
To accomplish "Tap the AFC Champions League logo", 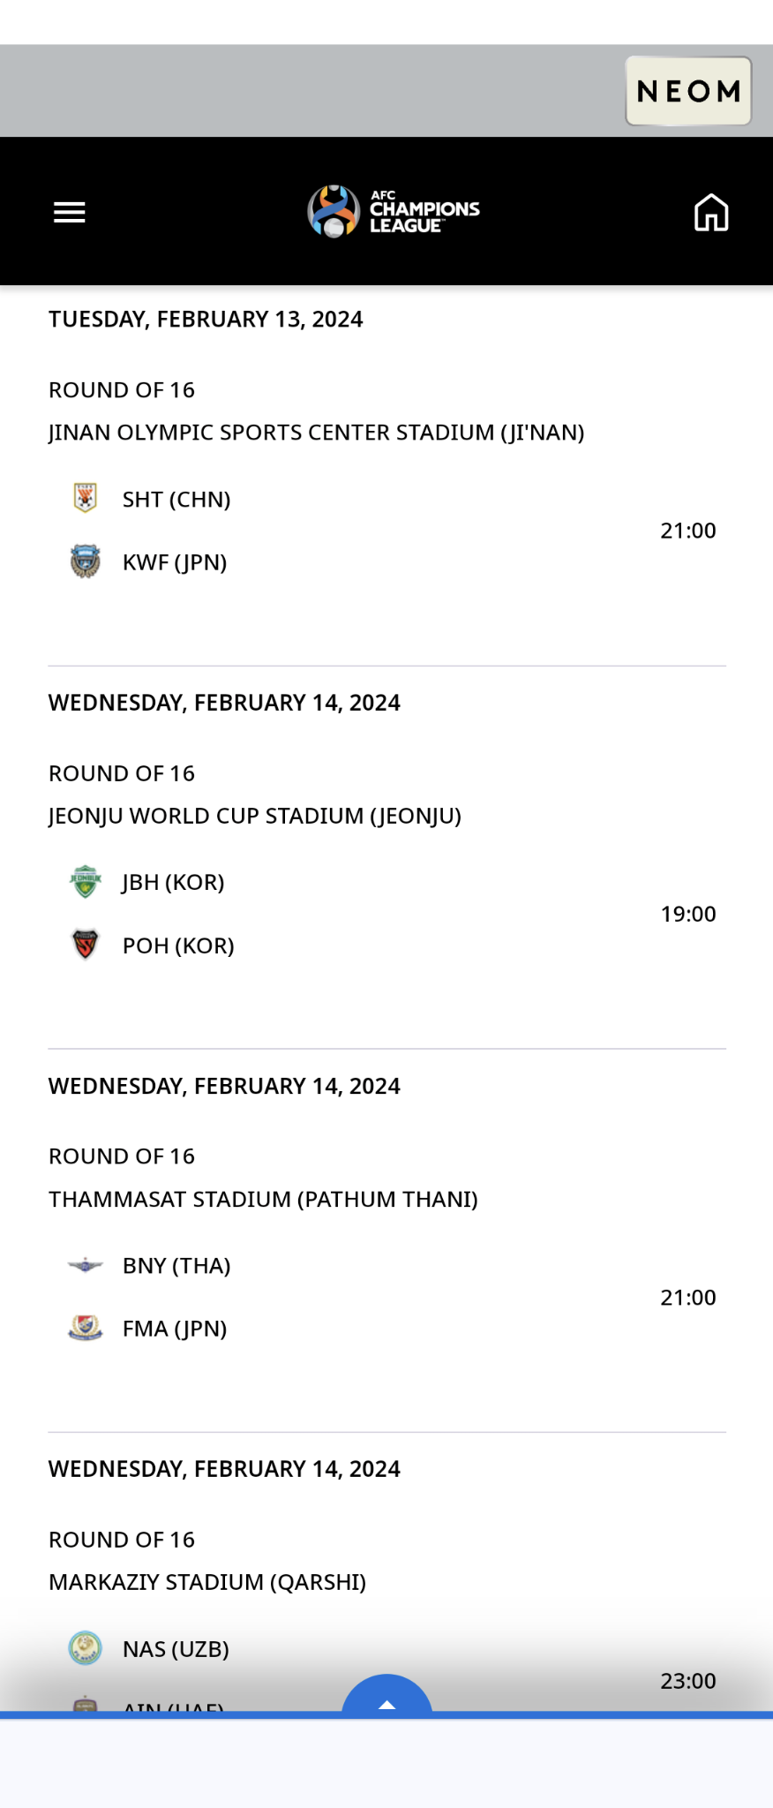I will click(x=393, y=212).
